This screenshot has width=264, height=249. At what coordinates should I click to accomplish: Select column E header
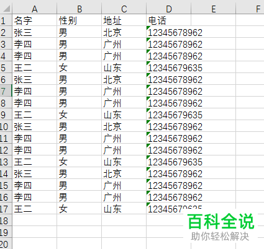[213, 9]
